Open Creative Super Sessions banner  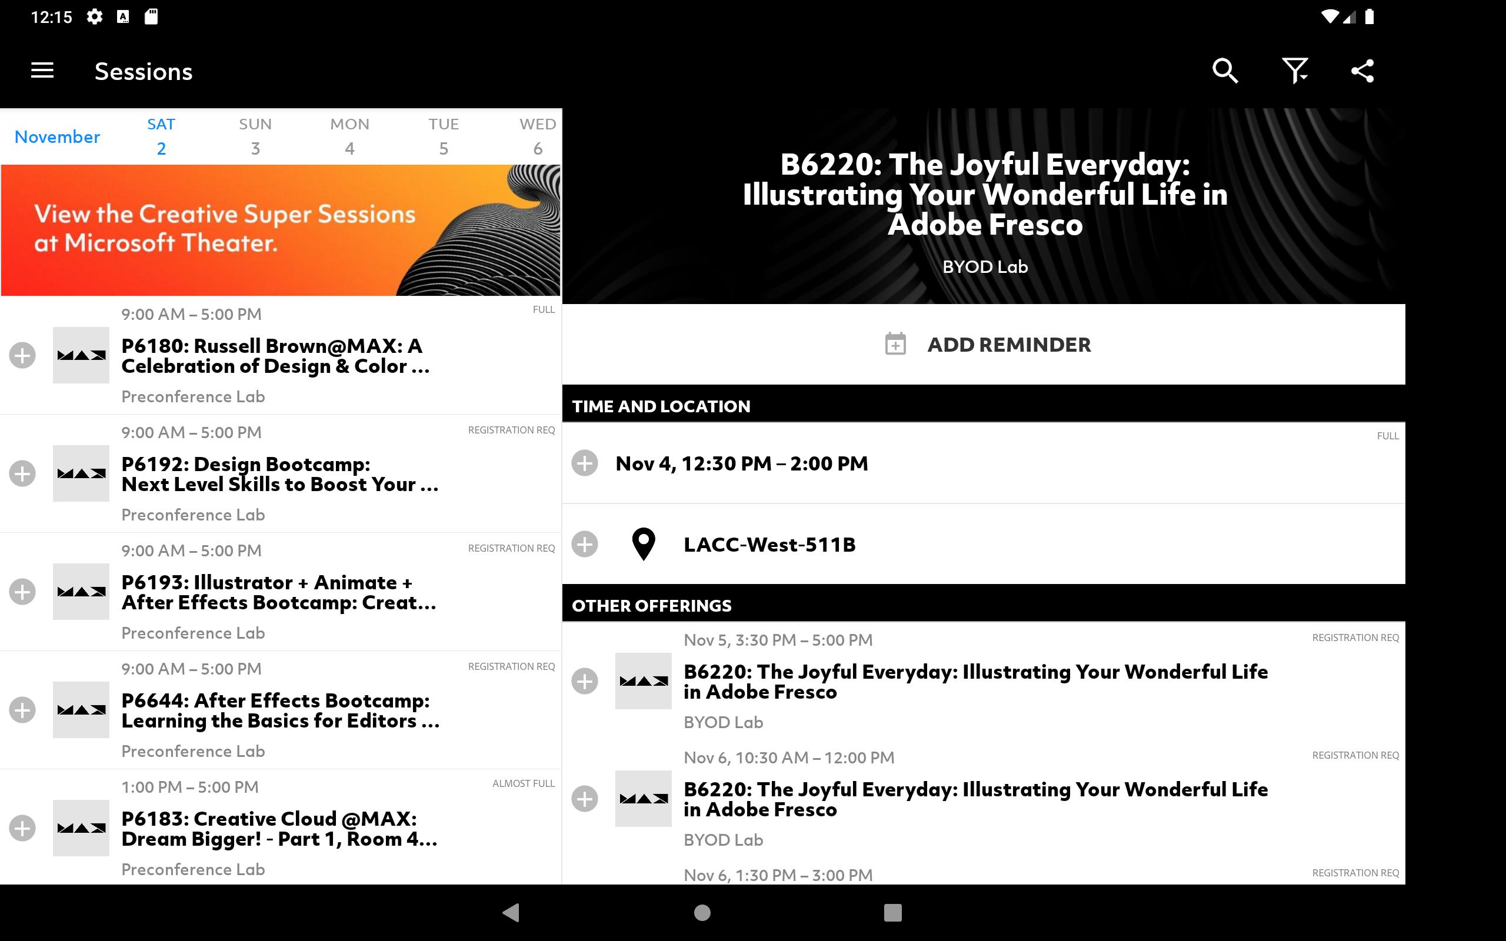pos(280,229)
